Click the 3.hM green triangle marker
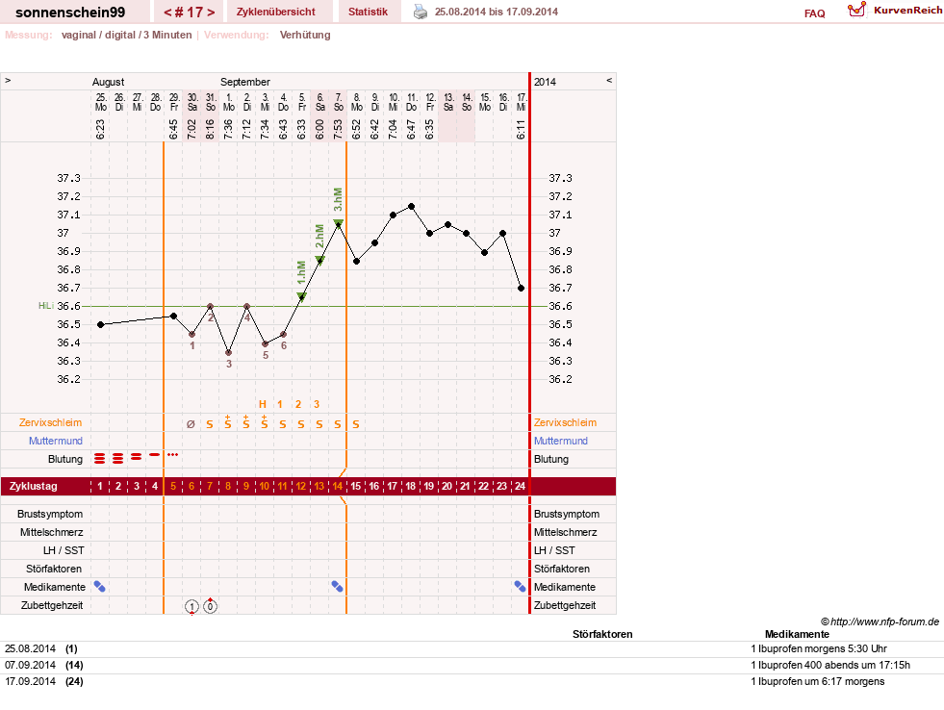944x710 pixels. (339, 223)
